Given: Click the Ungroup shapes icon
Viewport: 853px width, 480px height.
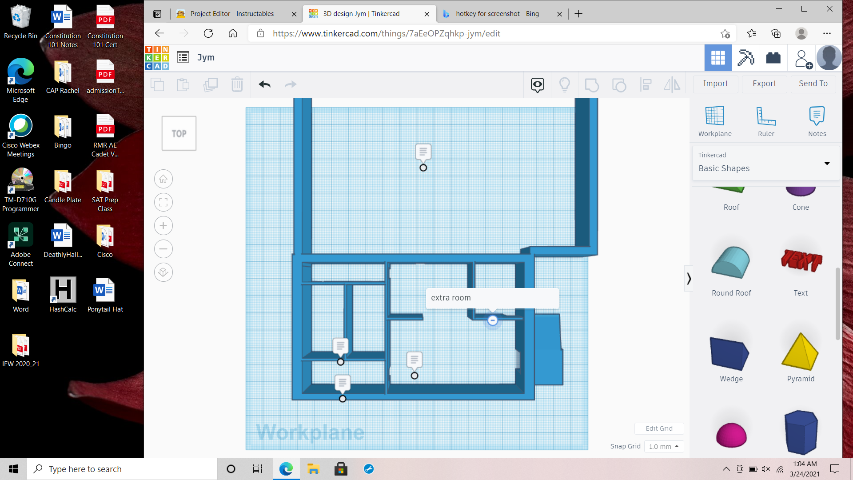Looking at the screenshot, I should coord(619,84).
